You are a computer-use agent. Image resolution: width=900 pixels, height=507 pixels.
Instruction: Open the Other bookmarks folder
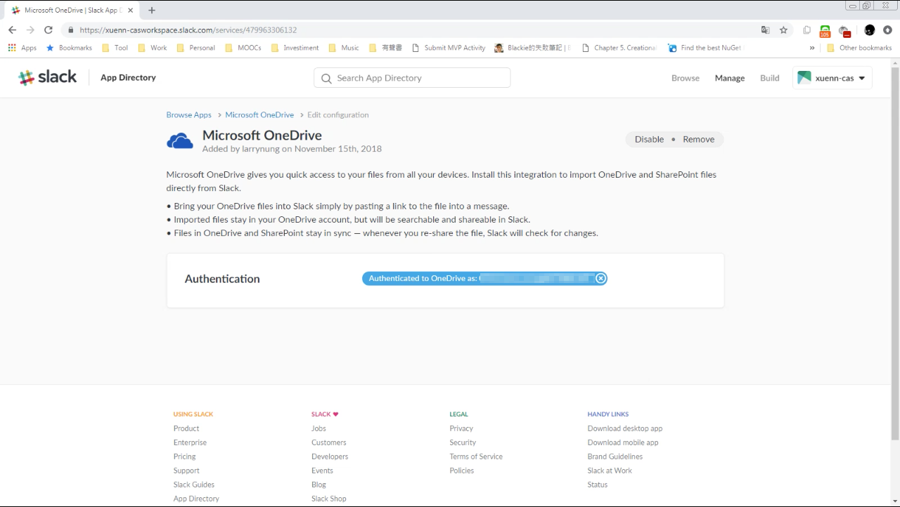click(859, 48)
